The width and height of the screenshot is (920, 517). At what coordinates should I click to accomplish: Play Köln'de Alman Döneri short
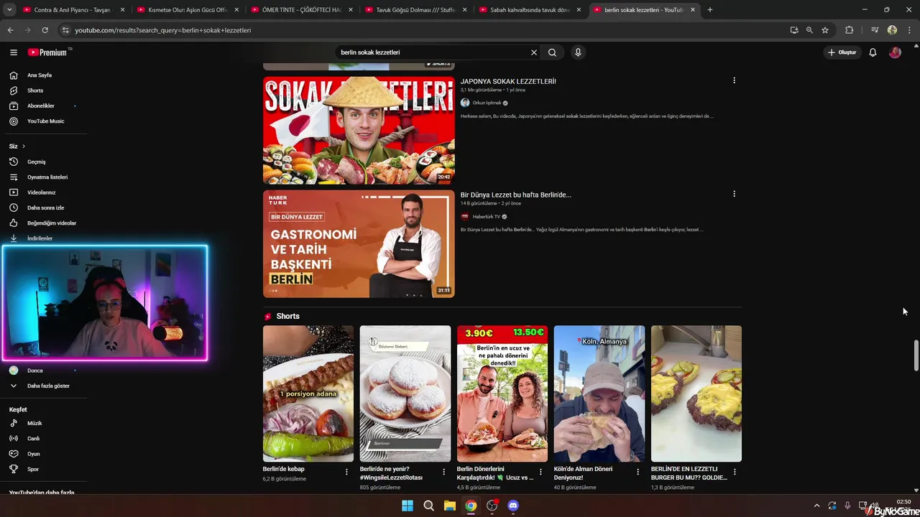pos(599,393)
